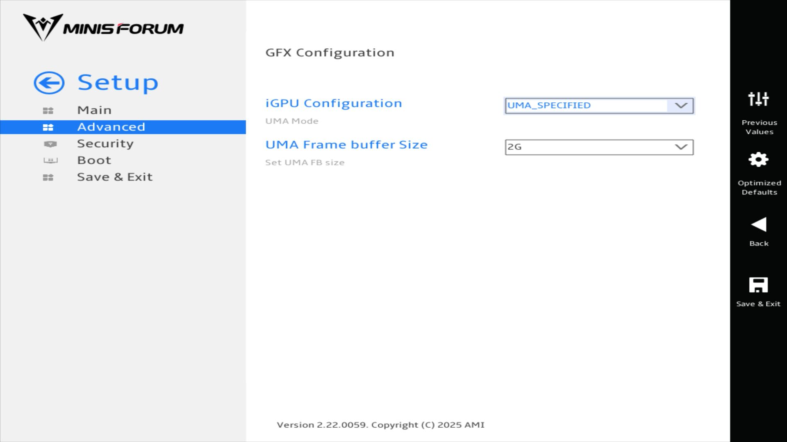This screenshot has width=787, height=442.
Task: Switch to the Main menu section
Action: click(94, 110)
